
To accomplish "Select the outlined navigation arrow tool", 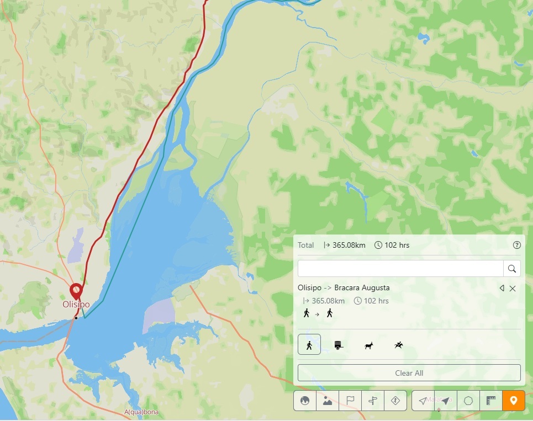I will [x=423, y=401].
